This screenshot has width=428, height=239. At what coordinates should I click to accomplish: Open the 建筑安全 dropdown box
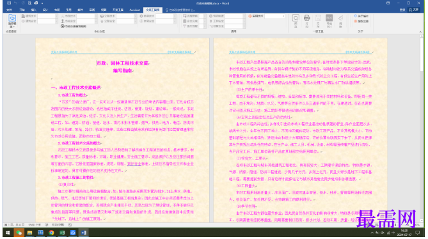(47, 21)
